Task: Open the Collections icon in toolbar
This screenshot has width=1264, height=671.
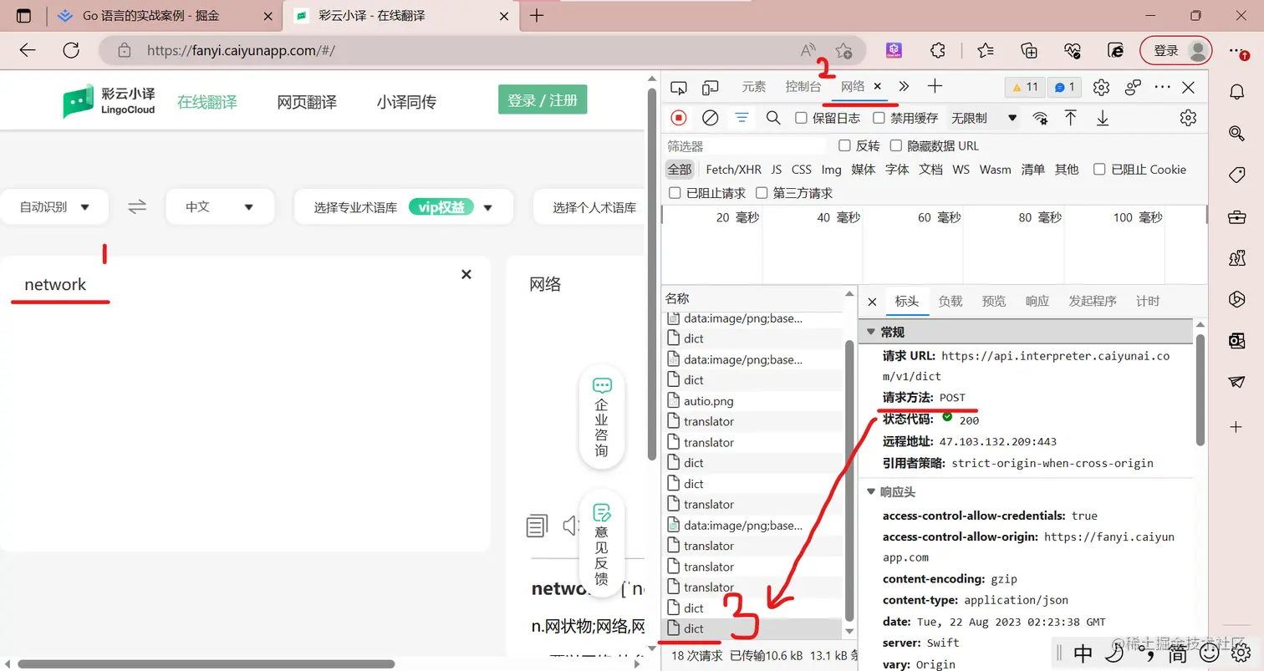Action: 1029,50
